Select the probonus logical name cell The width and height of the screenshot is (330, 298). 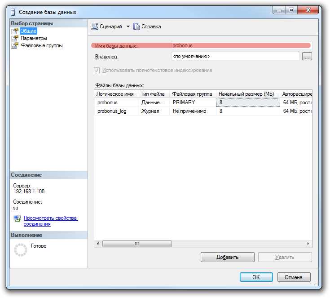(116, 102)
